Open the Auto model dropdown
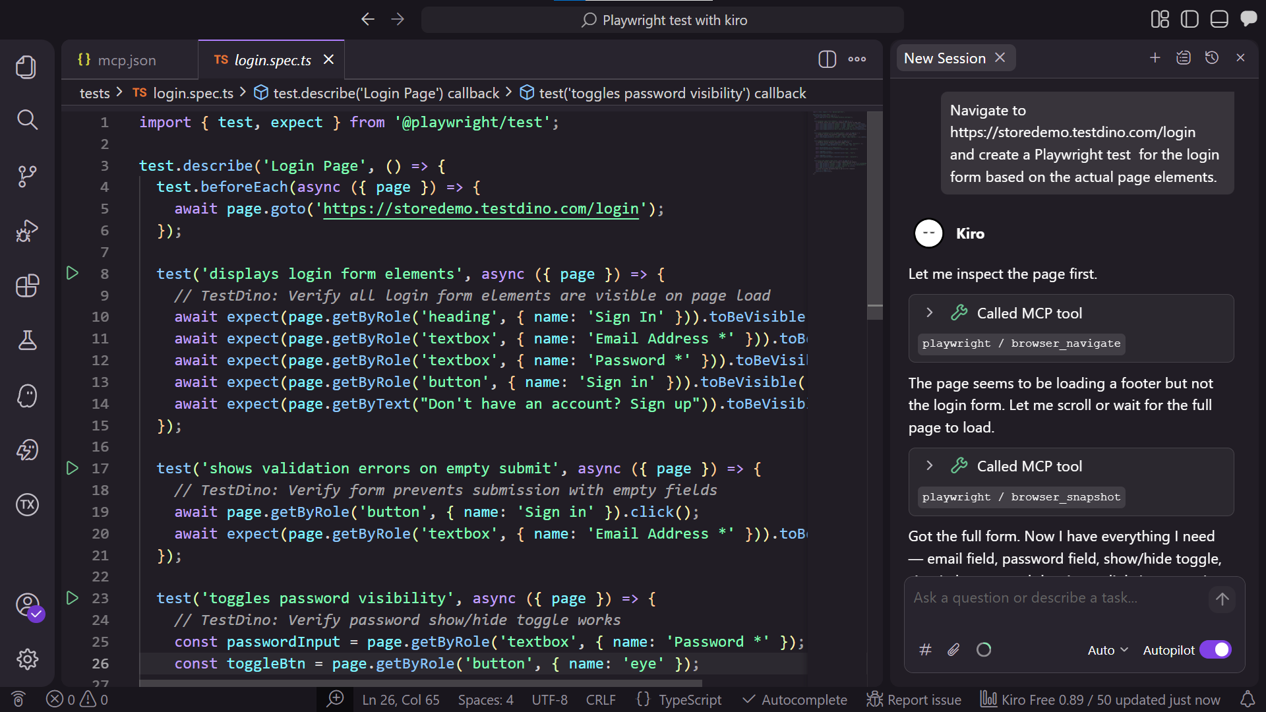This screenshot has height=712, width=1266. pyautogui.click(x=1108, y=650)
